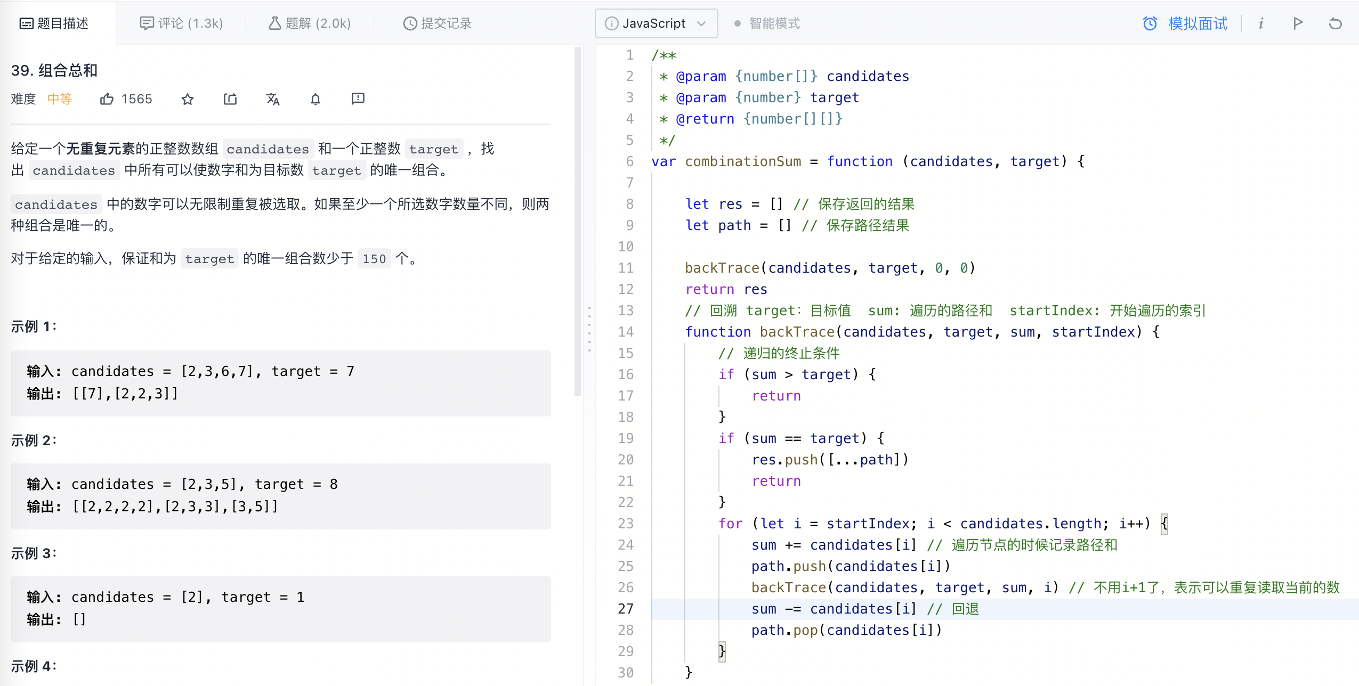Open editor info italic i icon
1359x686 pixels.
click(x=1261, y=23)
